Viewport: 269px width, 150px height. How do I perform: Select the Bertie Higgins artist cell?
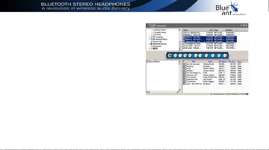(x=209, y=82)
